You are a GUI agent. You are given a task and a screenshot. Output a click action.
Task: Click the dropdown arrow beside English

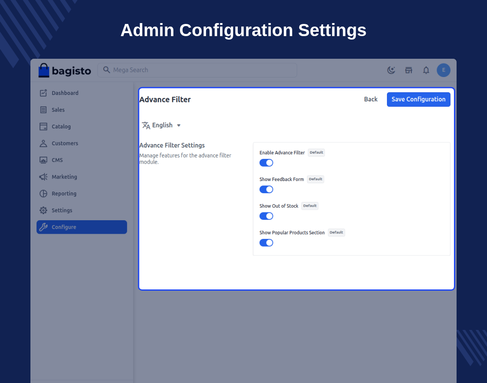[179, 126]
